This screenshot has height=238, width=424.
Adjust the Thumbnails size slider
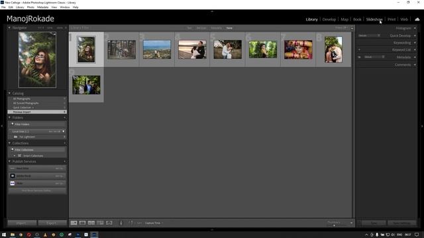point(334,225)
